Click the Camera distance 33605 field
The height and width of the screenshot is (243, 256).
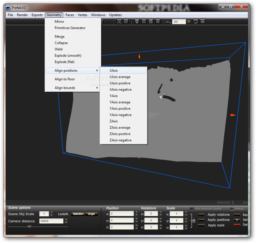[x=51, y=221]
